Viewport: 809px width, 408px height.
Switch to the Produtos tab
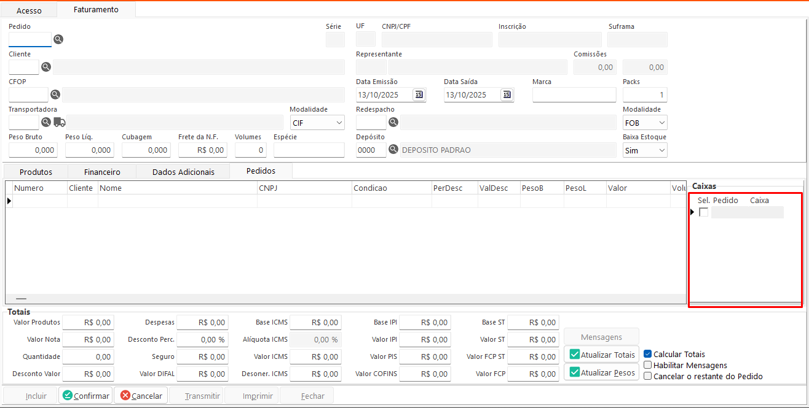pos(36,172)
